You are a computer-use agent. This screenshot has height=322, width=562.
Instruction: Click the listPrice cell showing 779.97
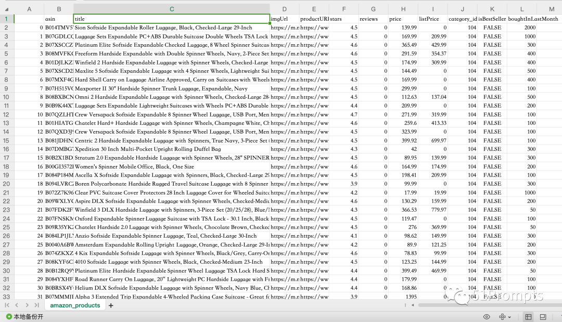point(432,210)
